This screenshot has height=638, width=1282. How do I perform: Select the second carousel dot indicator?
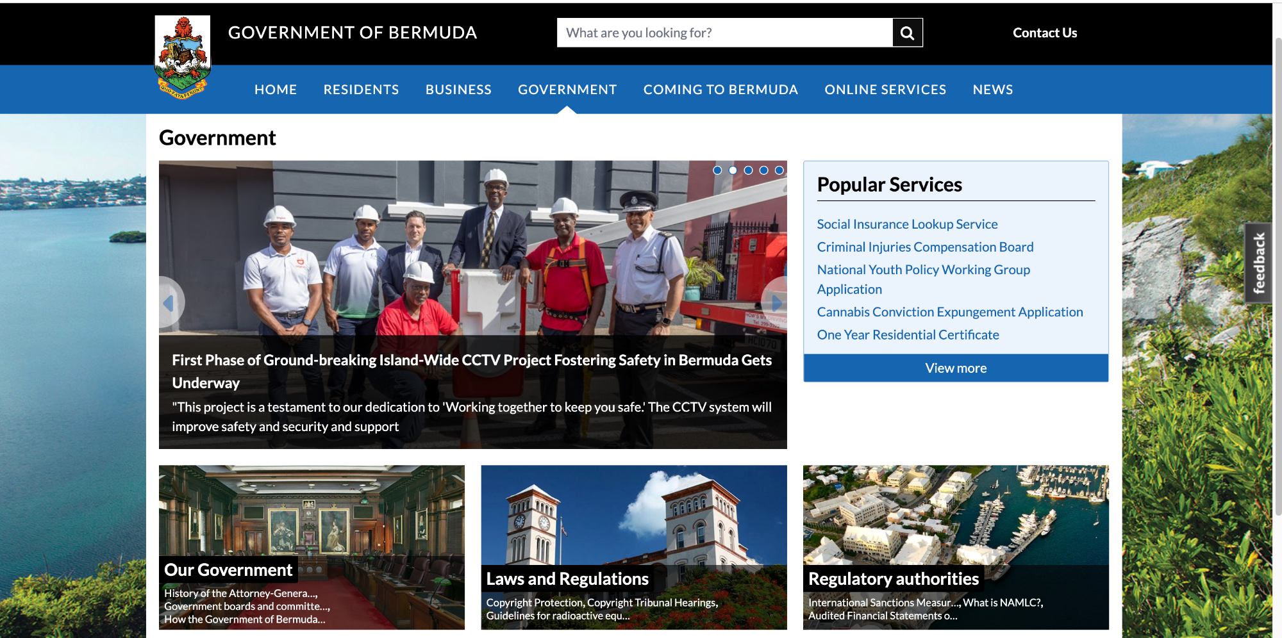click(x=733, y=170)
